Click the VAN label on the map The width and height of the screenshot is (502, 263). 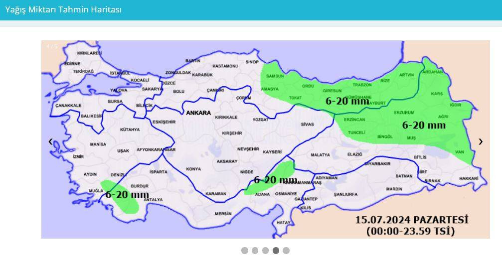[x=460, y=152]
